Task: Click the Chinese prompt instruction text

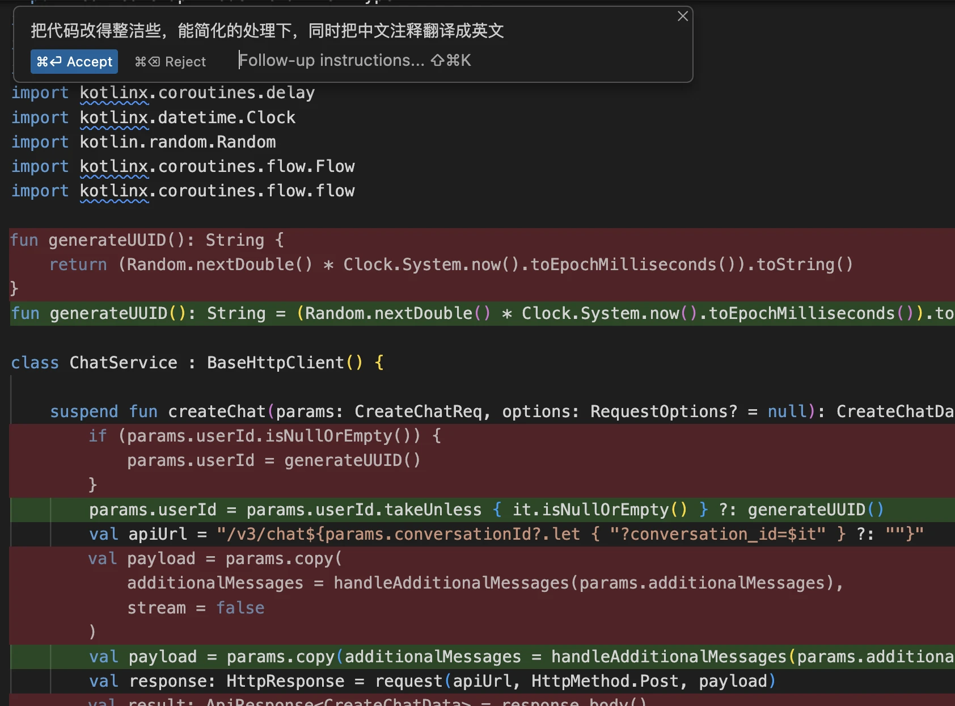Action: [x=267, y=31]
